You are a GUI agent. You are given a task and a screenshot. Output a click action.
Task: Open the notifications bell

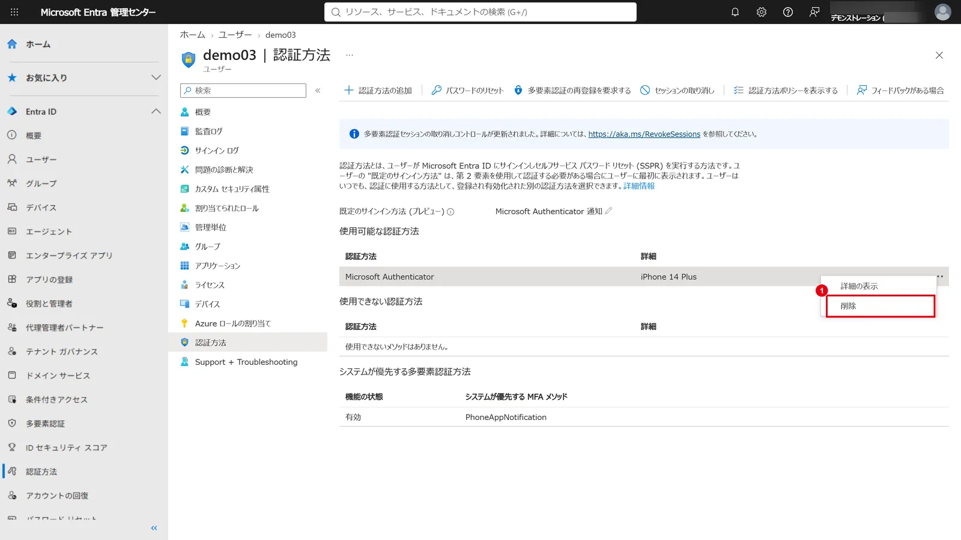point(735,12)
